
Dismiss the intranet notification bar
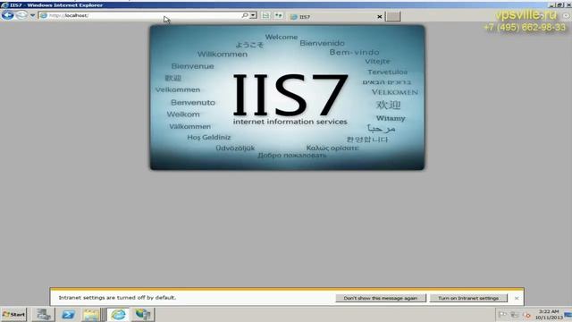click(517, 298)
